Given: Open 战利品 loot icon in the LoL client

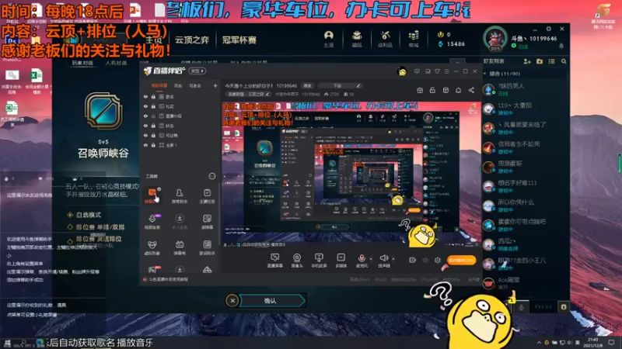Looking at the screenshot, I should 385,39.
